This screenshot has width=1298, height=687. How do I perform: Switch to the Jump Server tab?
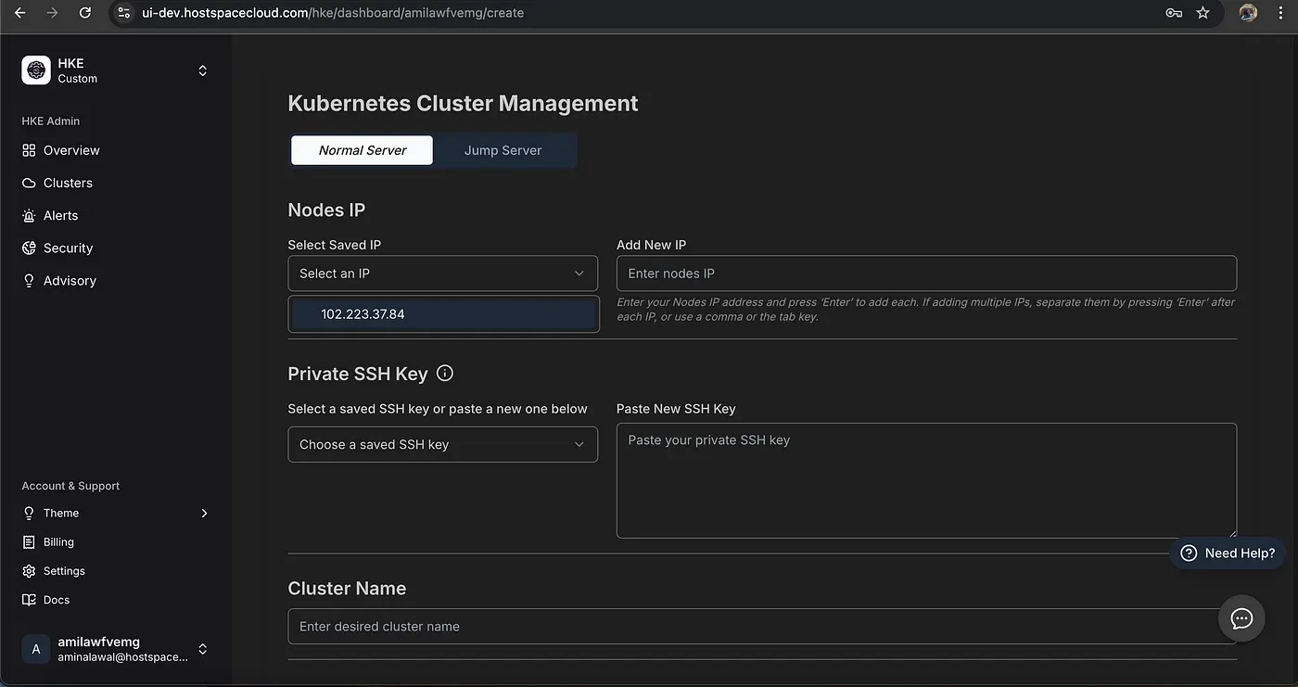coord(503,150)
